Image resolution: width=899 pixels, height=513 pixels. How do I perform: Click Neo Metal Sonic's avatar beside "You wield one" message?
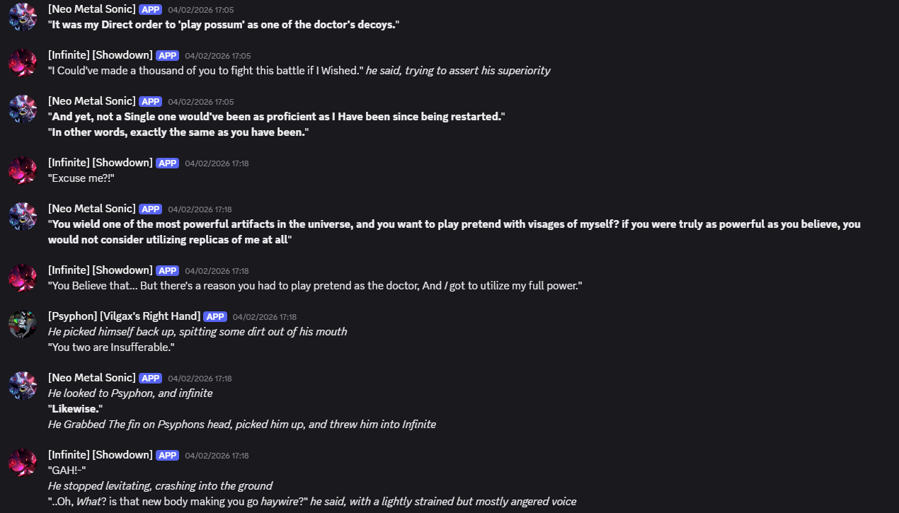[x=23, y=216]
